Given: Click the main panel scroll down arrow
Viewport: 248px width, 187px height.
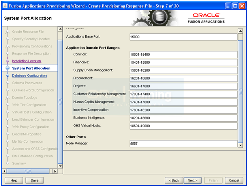Looking at the screenshot, I should click(x=240, y=145).
